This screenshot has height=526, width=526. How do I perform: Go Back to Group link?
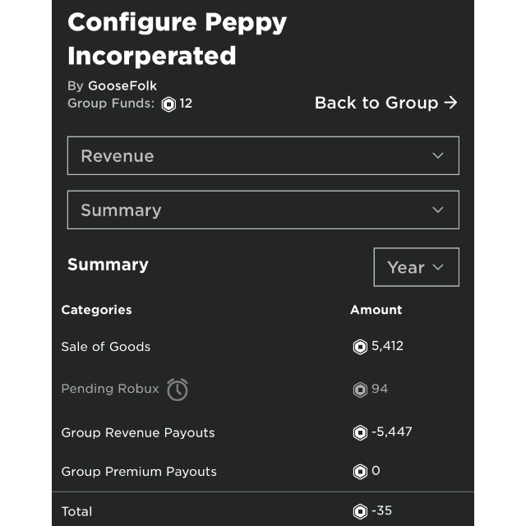385,103
